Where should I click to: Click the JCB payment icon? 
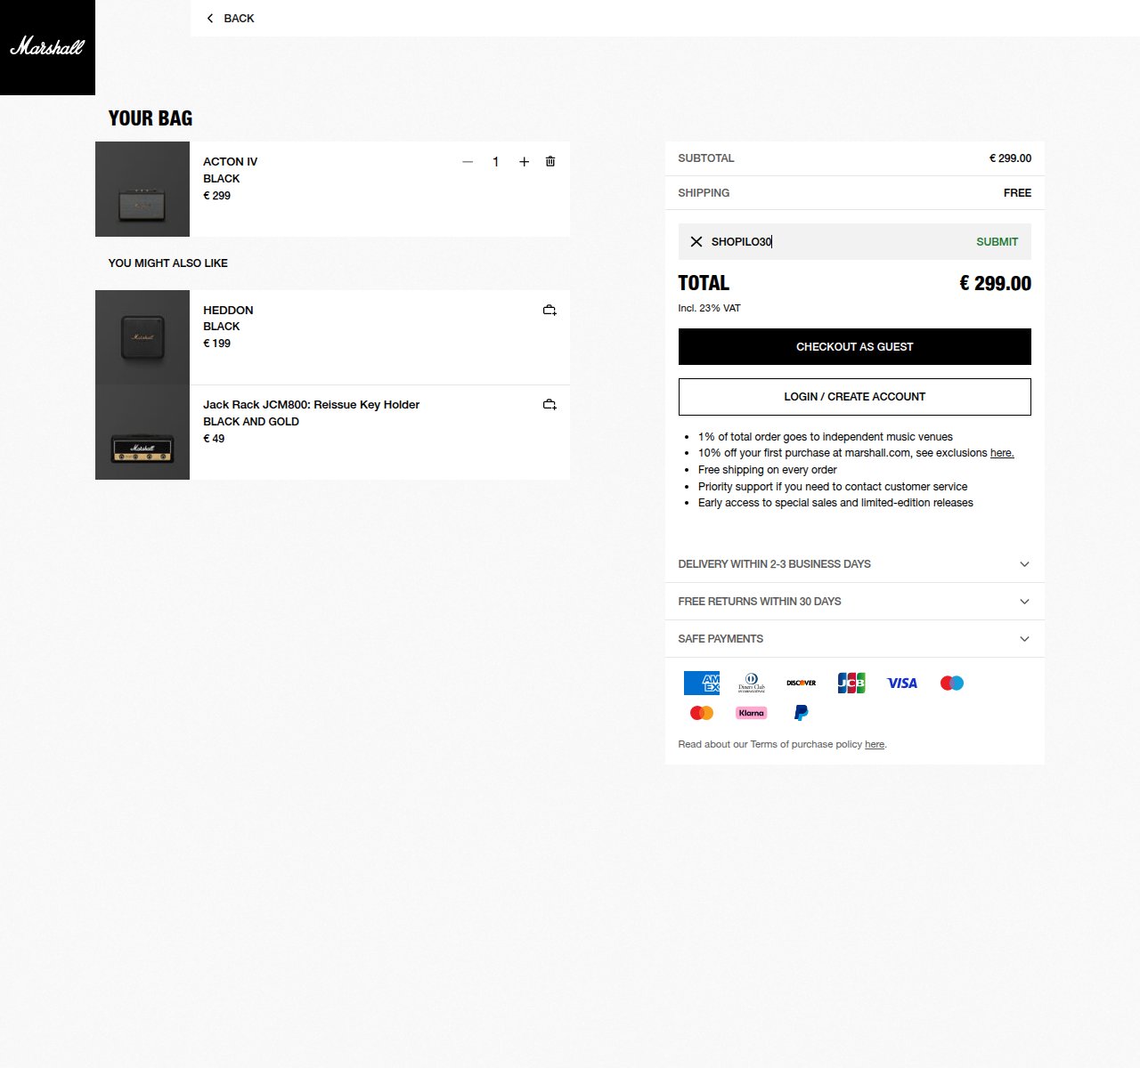pos(851,683)
